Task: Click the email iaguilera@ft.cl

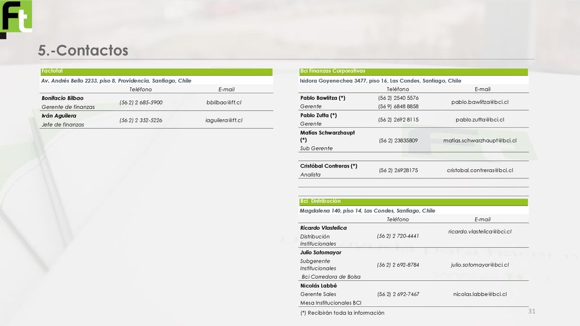Action: click(x=224, y=120)
